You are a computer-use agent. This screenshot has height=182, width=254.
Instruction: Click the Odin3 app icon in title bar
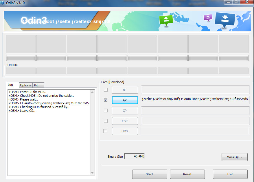[x=2, y=2]
